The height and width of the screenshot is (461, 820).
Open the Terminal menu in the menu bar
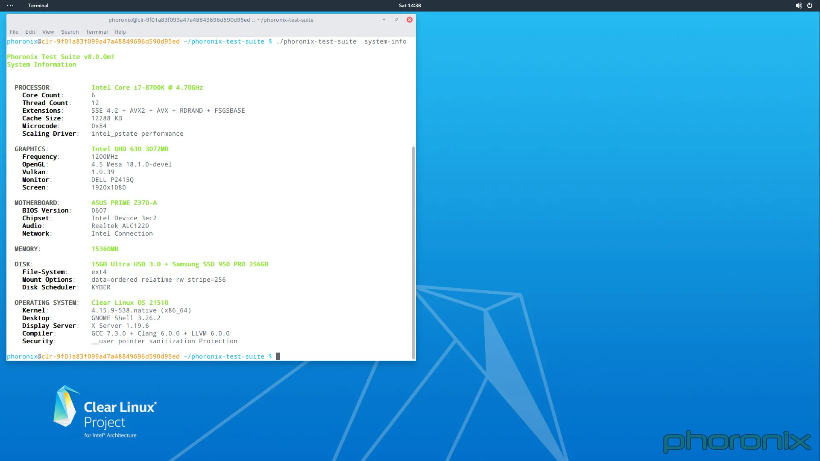tap(97, 32)
